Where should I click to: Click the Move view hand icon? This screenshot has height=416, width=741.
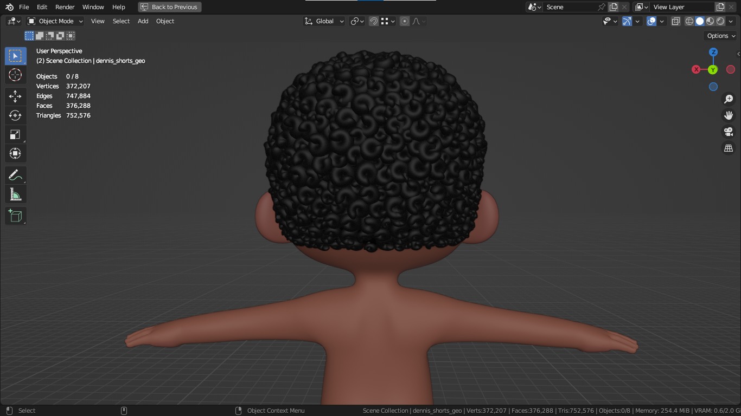tap(729, 115)
